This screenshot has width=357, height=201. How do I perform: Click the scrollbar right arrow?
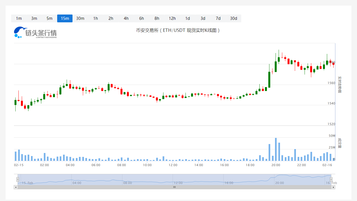[333, 187]
